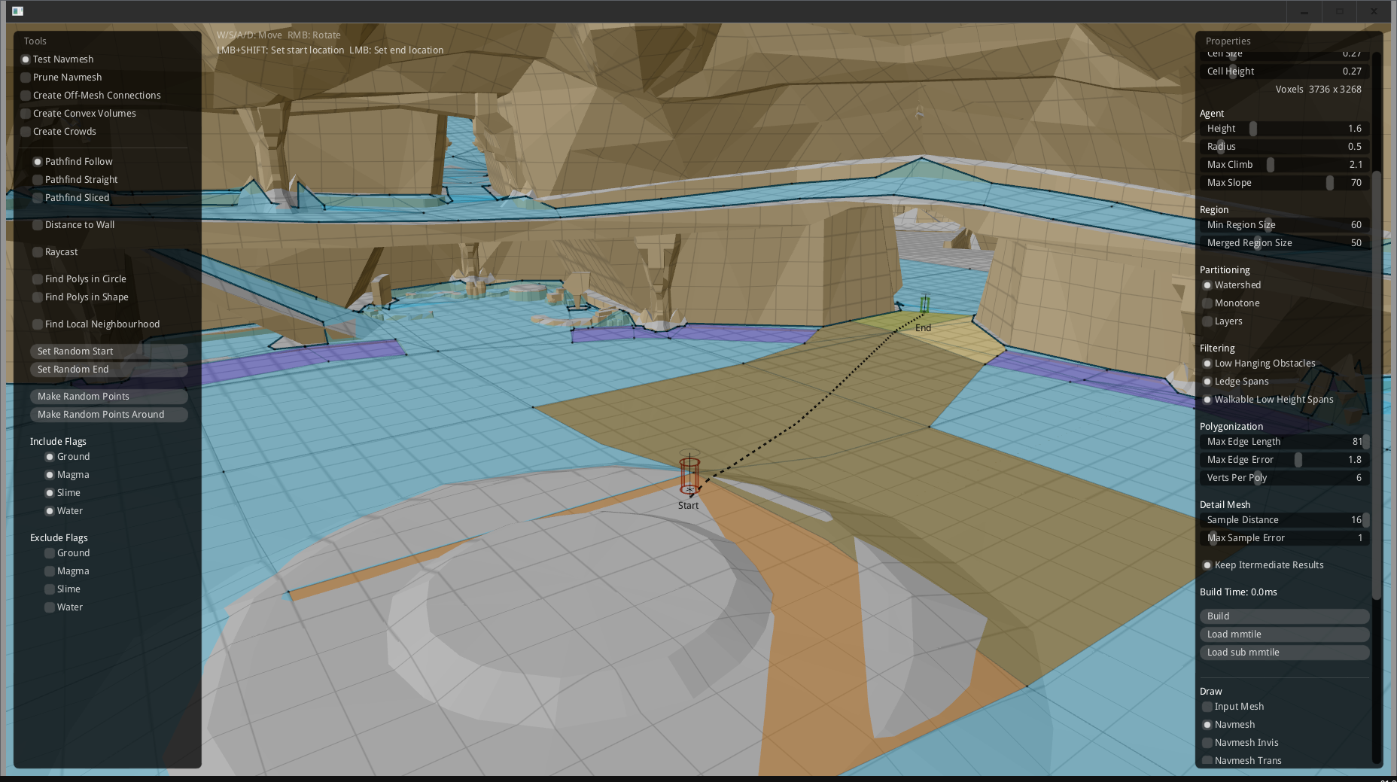Click the Build button
The height and width of the screenshot is (782, 1397).
[x=1284, y=616]
